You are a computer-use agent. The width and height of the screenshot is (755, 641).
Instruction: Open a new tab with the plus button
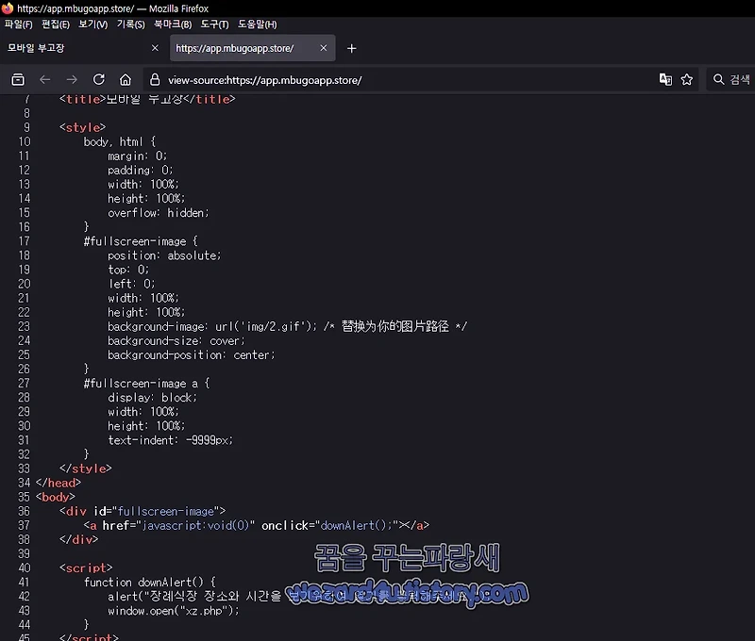(353, 48)
